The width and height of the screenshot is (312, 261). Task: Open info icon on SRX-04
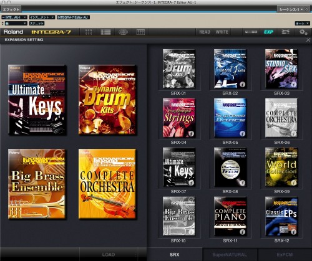[x=191, y=133]
